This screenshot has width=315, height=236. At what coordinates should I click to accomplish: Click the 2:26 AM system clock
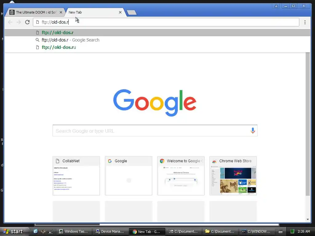coord(304,231)
